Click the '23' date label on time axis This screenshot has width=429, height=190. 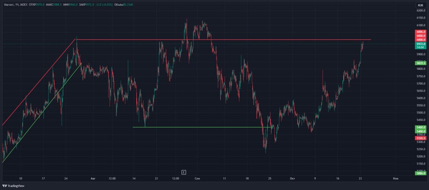coord(361,178)
